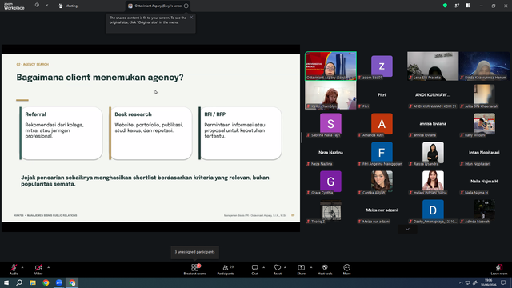Select Raissa Lysandra photo tile

433,153
